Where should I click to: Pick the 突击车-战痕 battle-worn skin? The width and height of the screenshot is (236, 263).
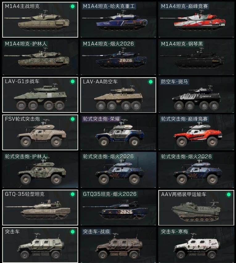(x=118, y=245)
